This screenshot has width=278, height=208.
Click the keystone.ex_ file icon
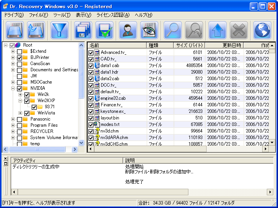[97, 111]
